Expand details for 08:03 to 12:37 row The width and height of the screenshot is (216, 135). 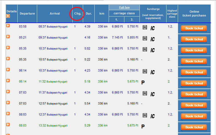(8, 114)
